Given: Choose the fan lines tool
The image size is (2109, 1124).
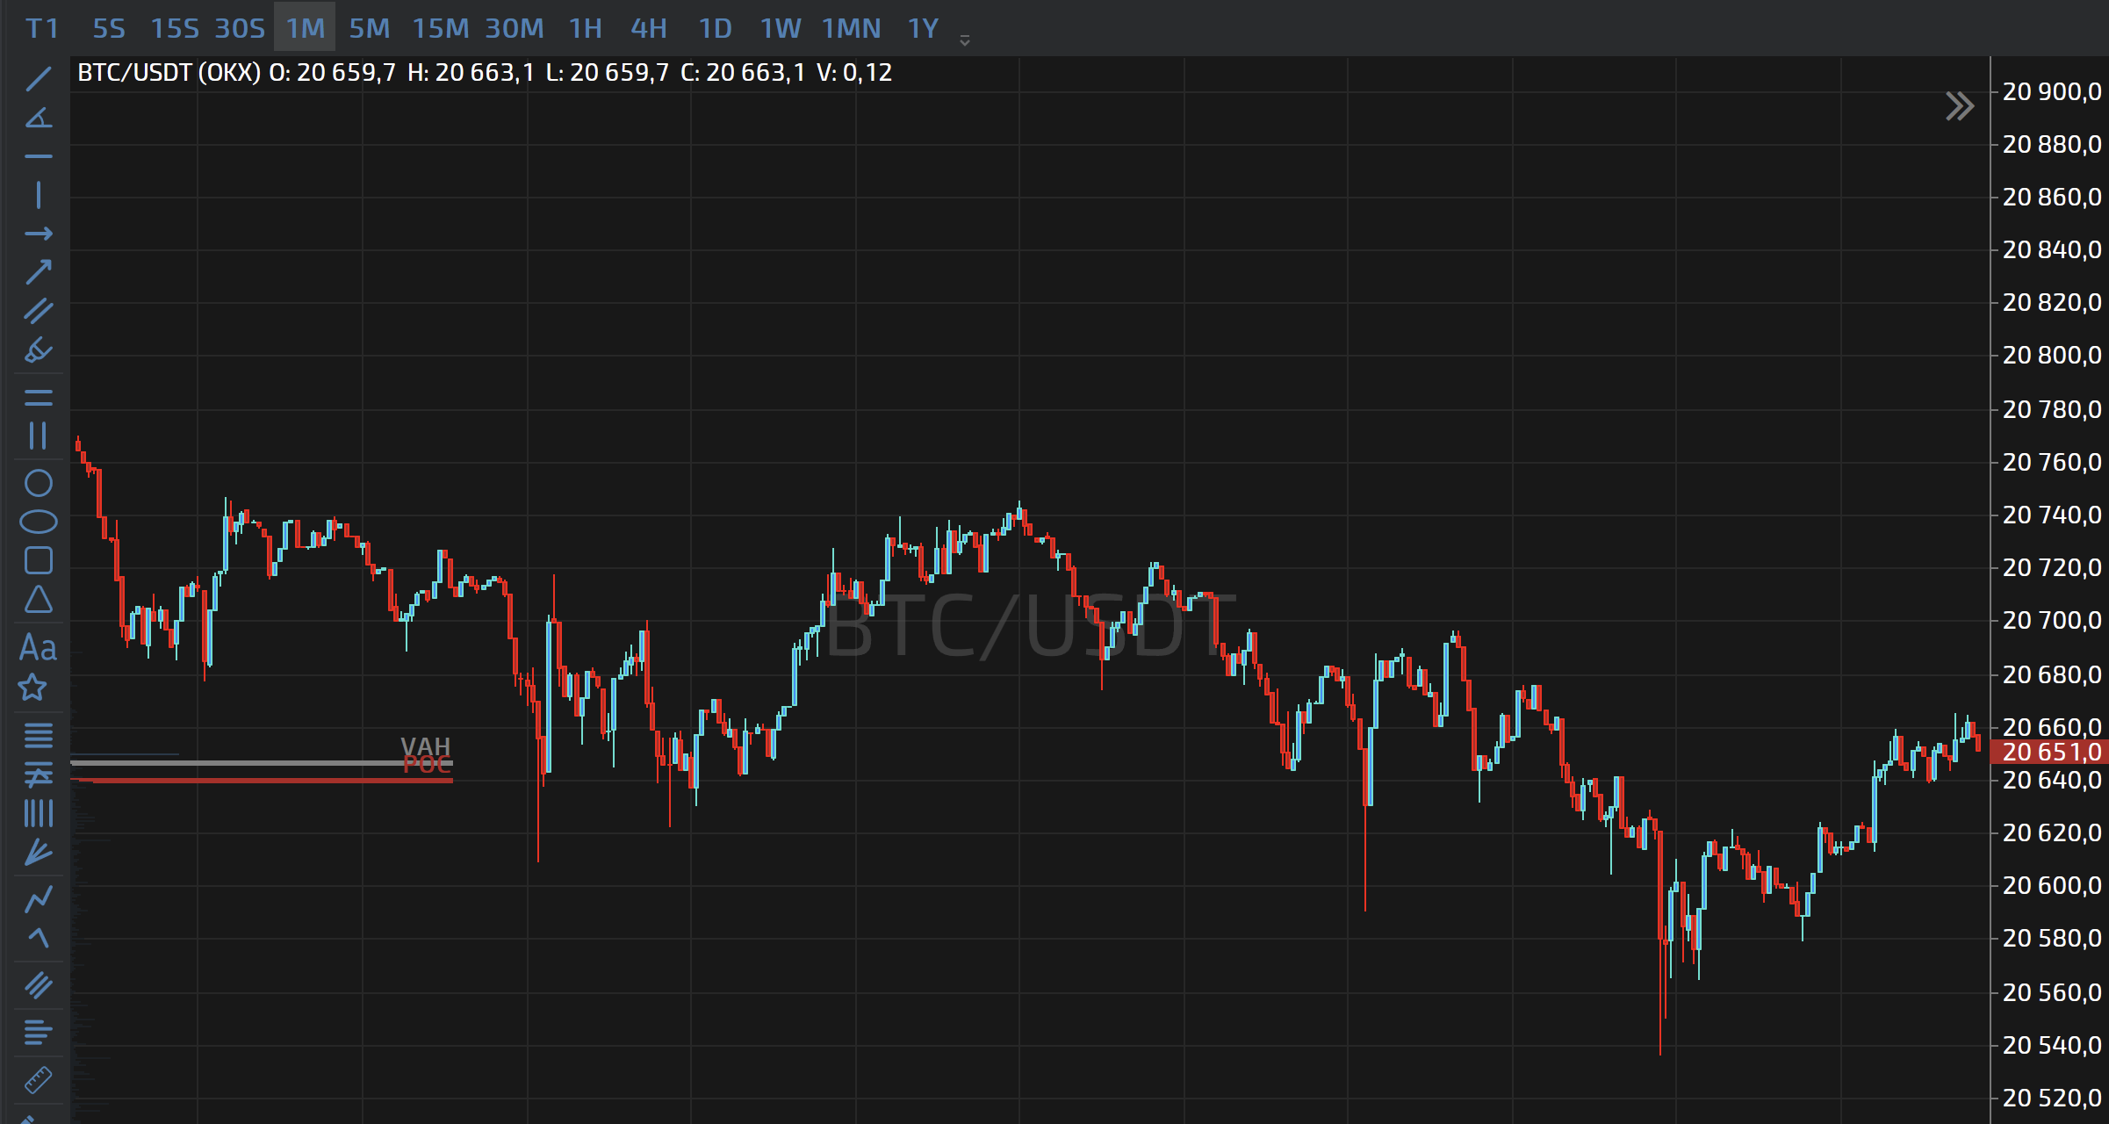Looking at the screenshot, I should (x=38, y=852).
